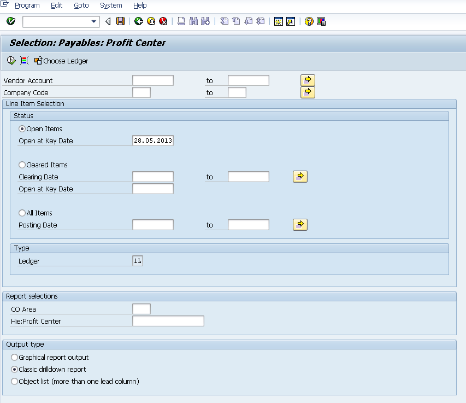Click the Open at Key Date 28.05.2013 field
Image resolution: width=466 pixels, height=403 pixels.
coord(153,141)
